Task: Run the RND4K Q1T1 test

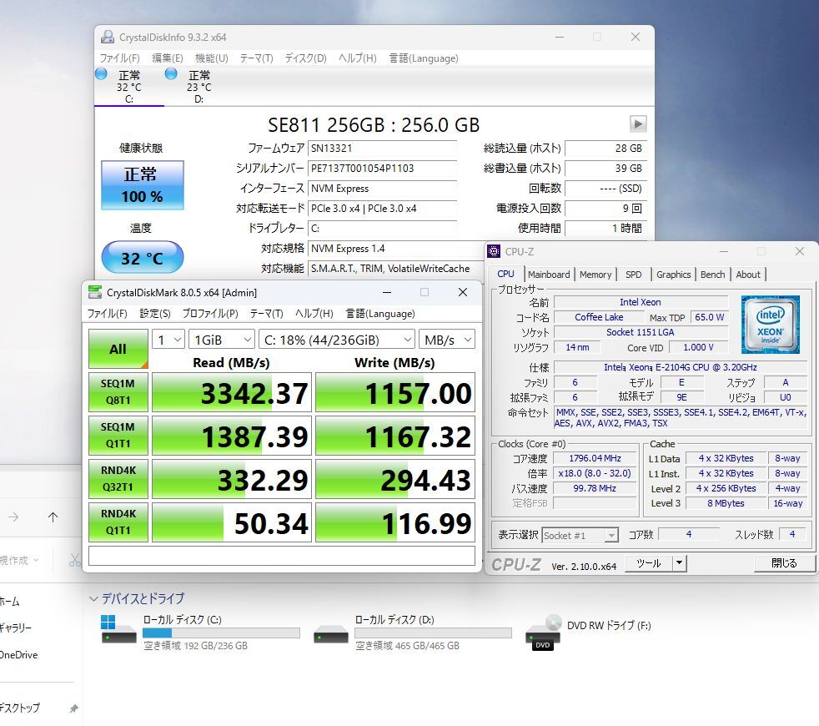Action: [118, 522]
